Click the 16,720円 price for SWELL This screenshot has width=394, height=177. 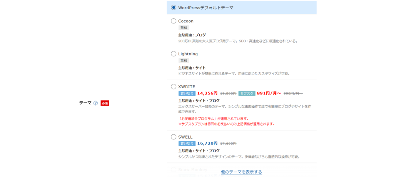pos(207,144)
